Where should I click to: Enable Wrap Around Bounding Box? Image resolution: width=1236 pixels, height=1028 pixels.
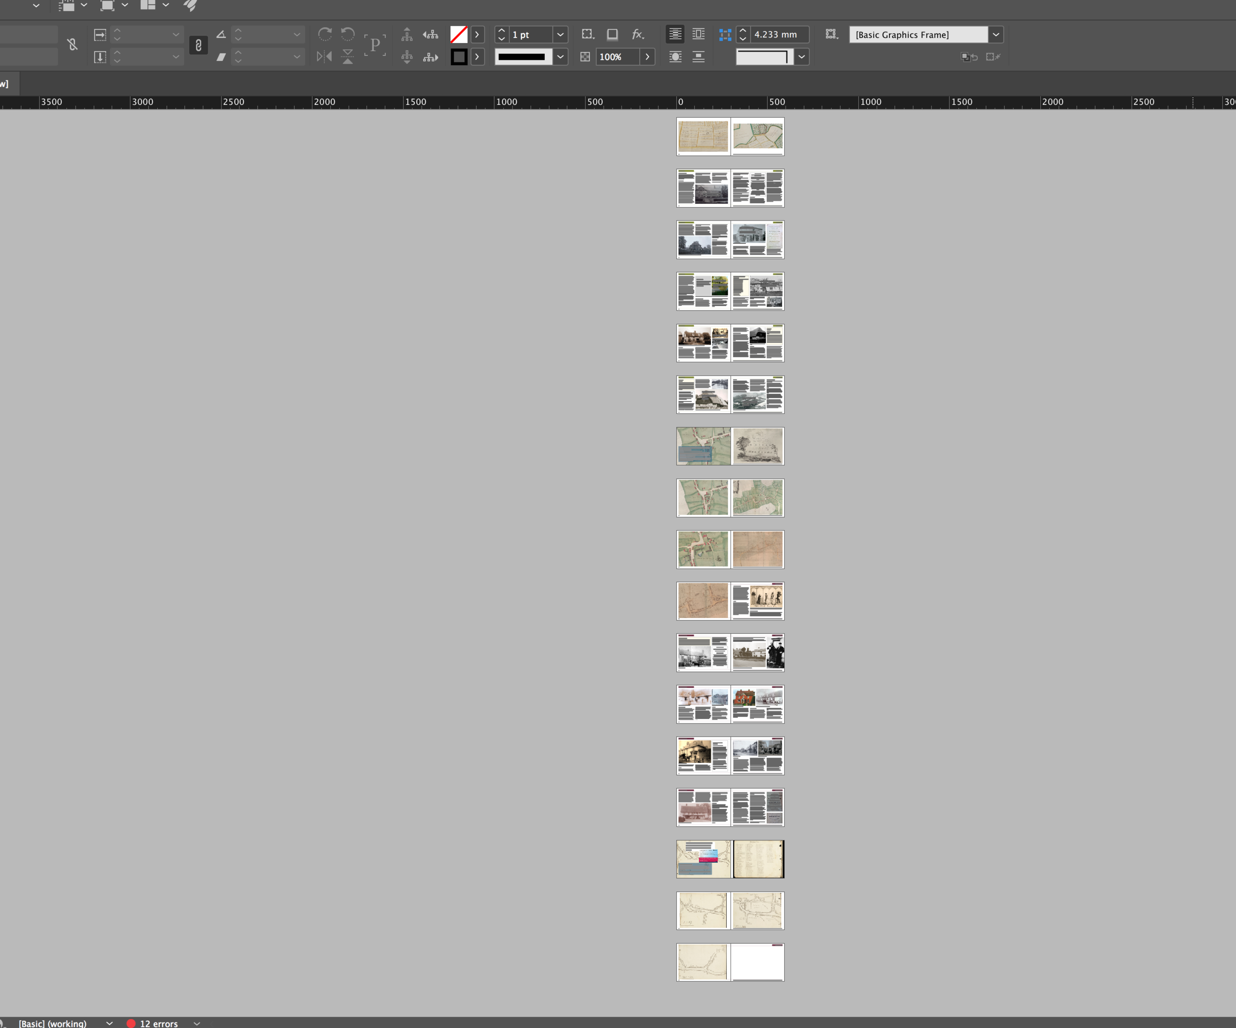pos(699,34)
